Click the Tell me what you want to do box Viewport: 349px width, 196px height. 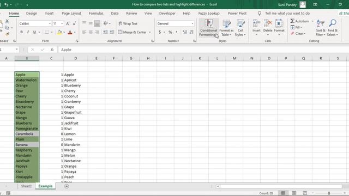pyautogui.click(x=287, y=13)
